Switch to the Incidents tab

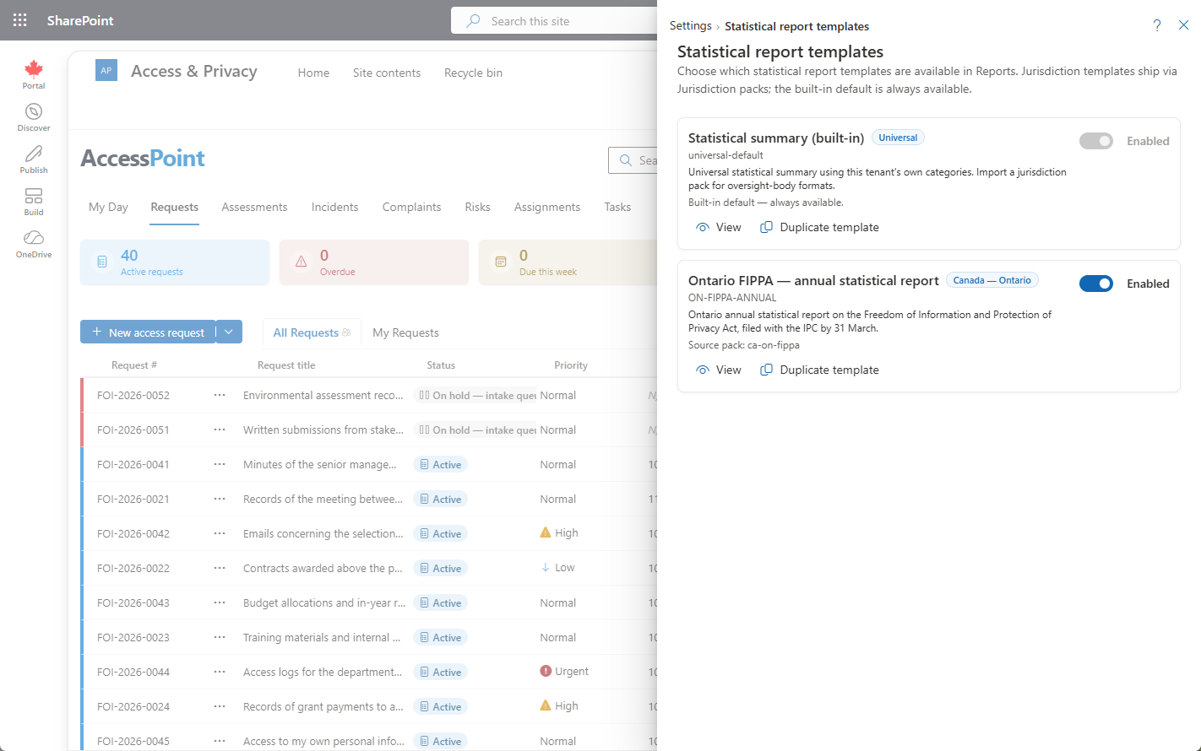334,207
